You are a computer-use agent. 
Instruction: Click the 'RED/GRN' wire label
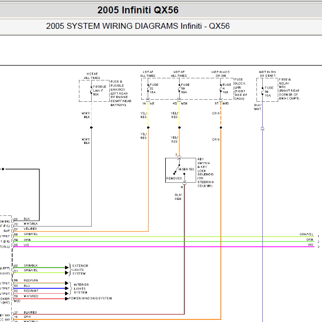tap(31, 280)
